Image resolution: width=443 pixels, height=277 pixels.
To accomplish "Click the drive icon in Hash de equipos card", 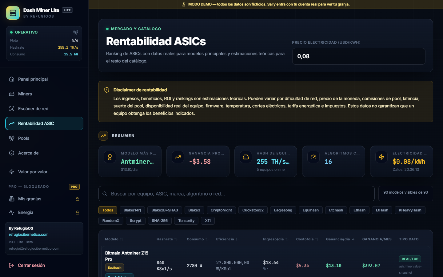I will point(246,157).
